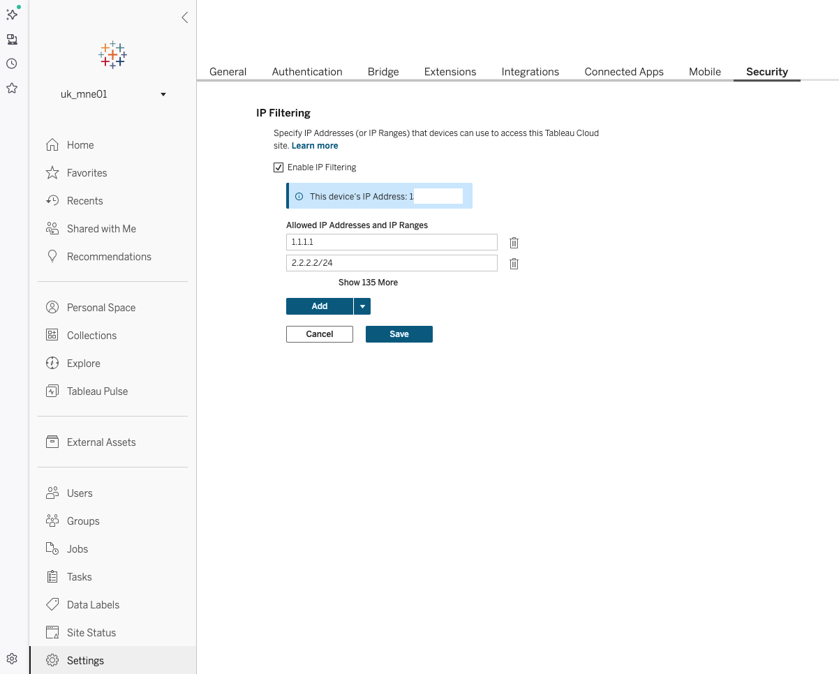Select the Explore compass icon in the sidebar
This screenshot has height=674, width=839.
click(x=52, y=363)
